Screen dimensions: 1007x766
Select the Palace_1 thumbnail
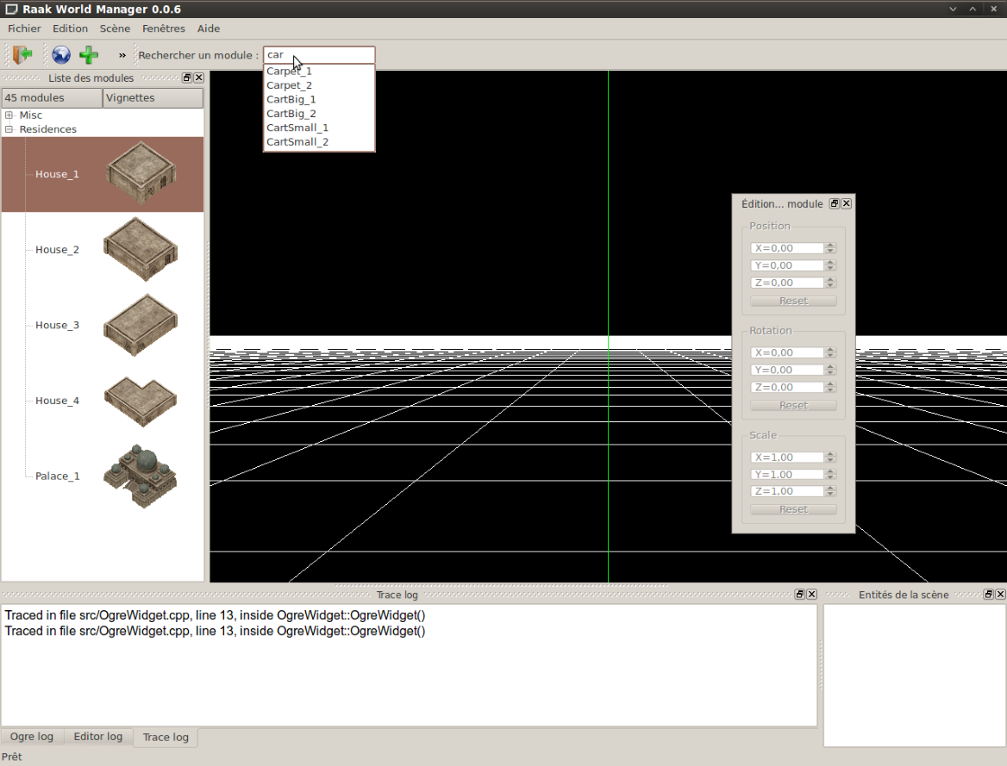tap(141, 476)
